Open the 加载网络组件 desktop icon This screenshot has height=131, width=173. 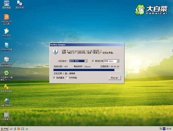6,101
